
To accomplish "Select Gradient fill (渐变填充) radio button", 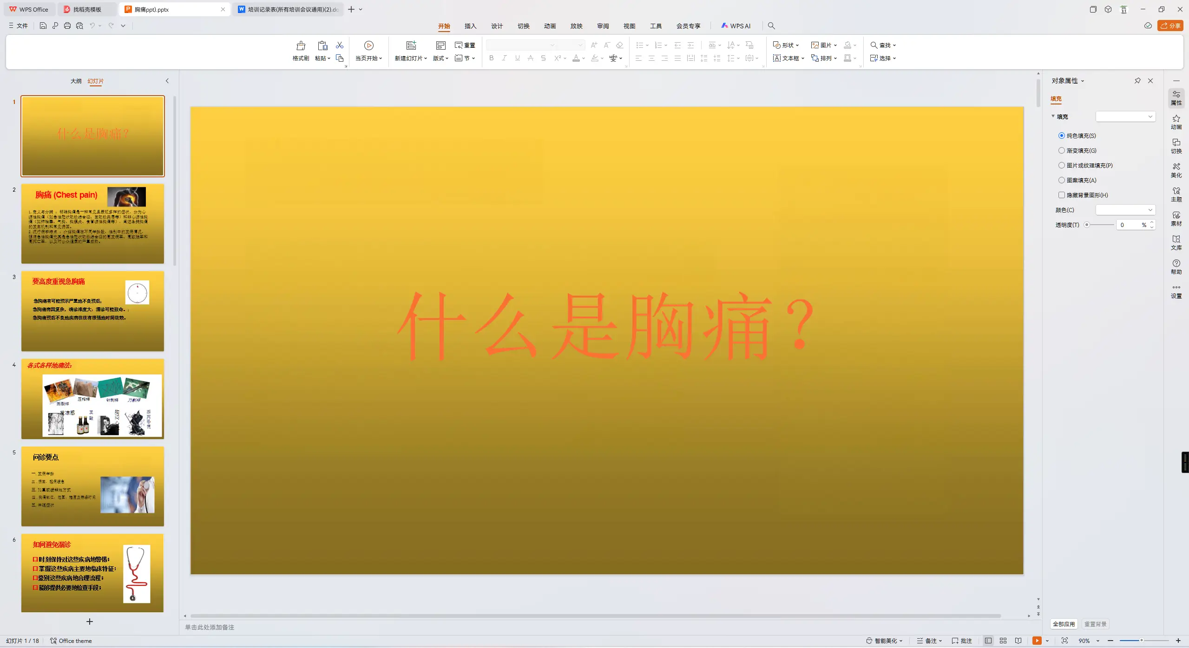I will (1061, 150).
